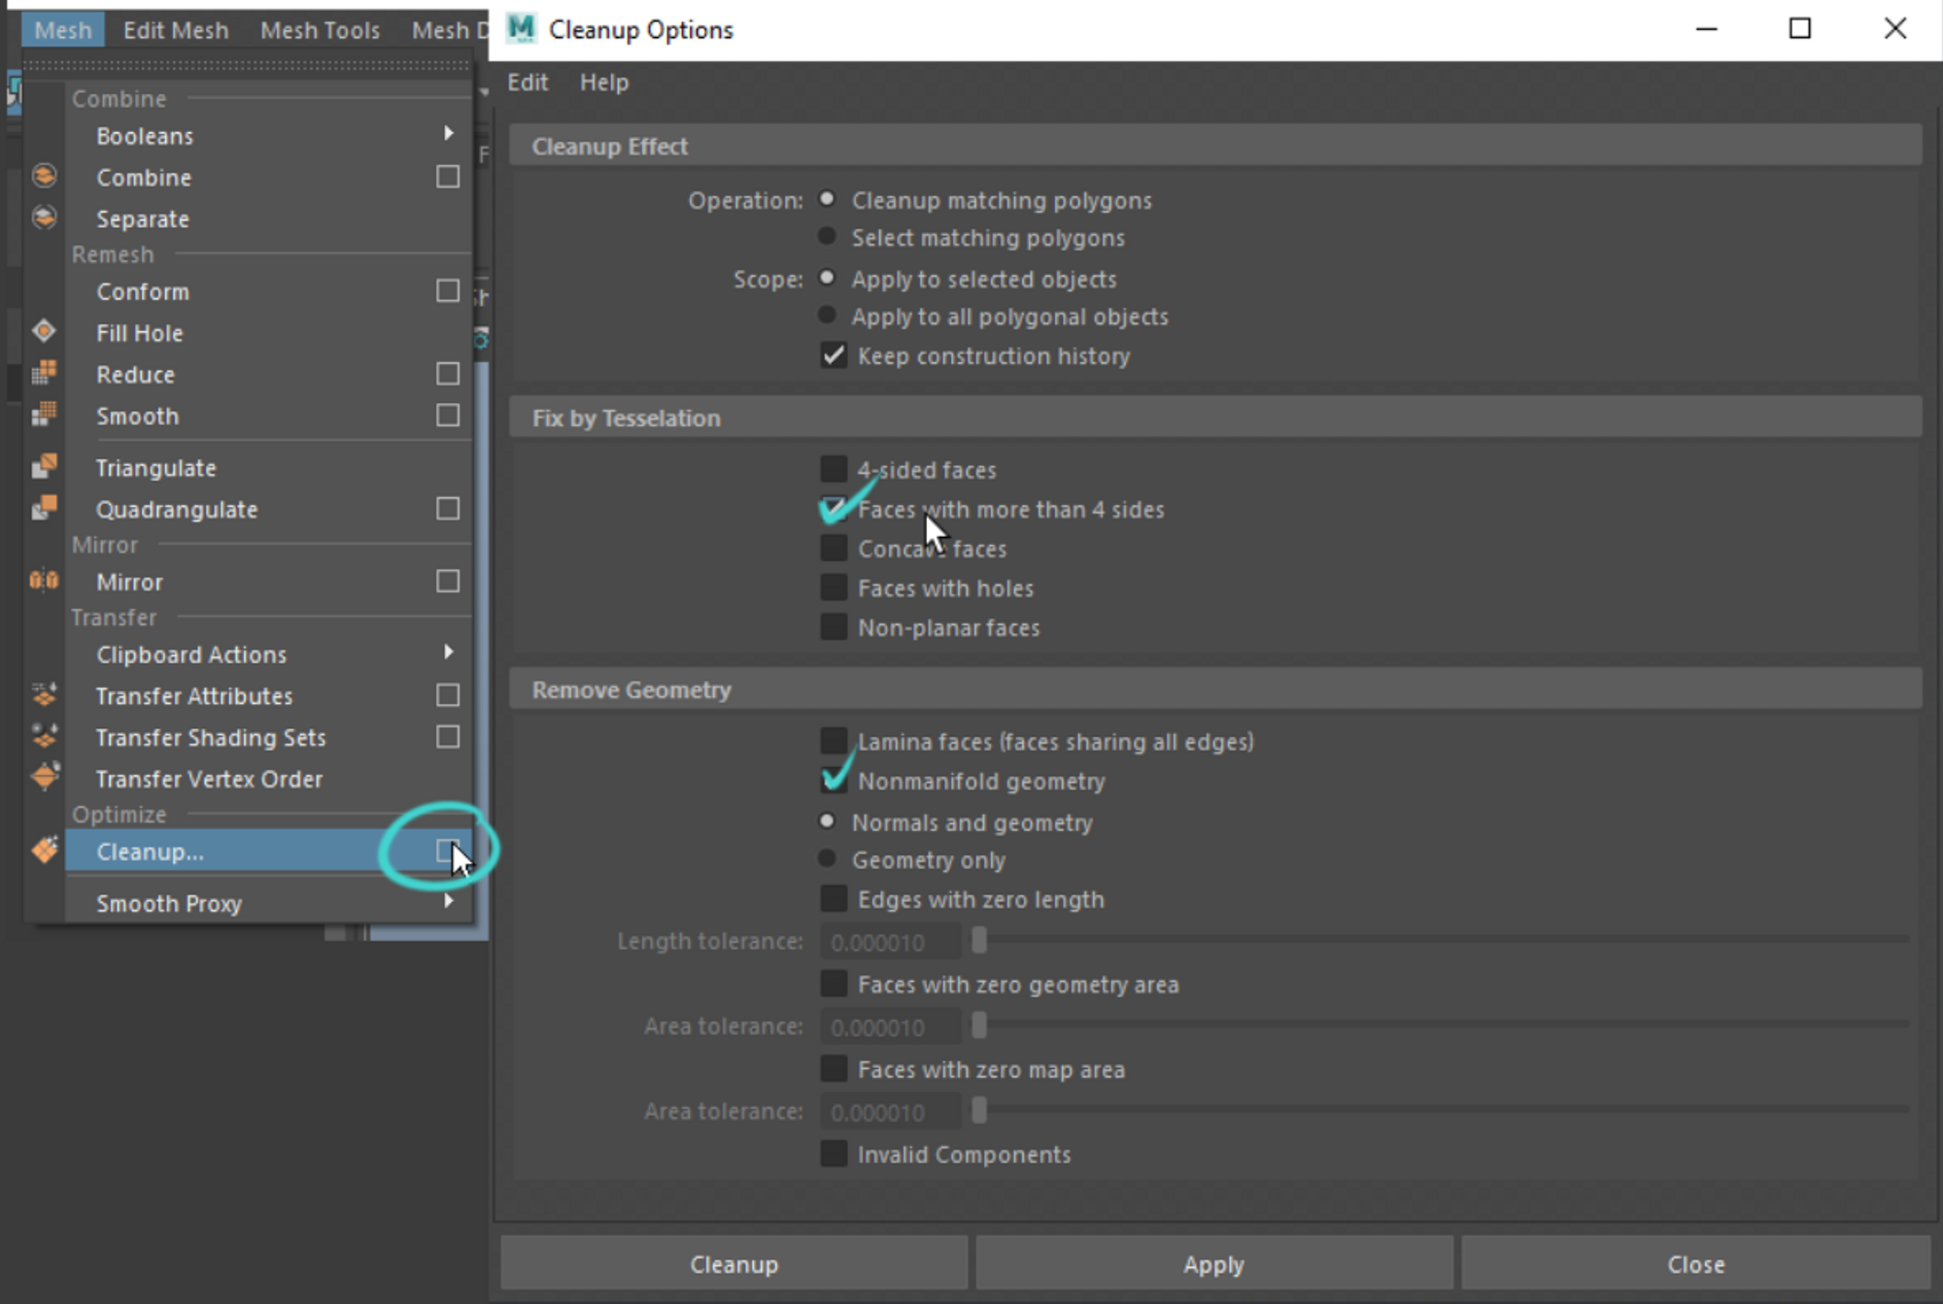Viewport: 1943px width, 1304px height.
Task: Collapse the Cleanup Effect section
Action: pyautogui.click(x=1214, y=146)
